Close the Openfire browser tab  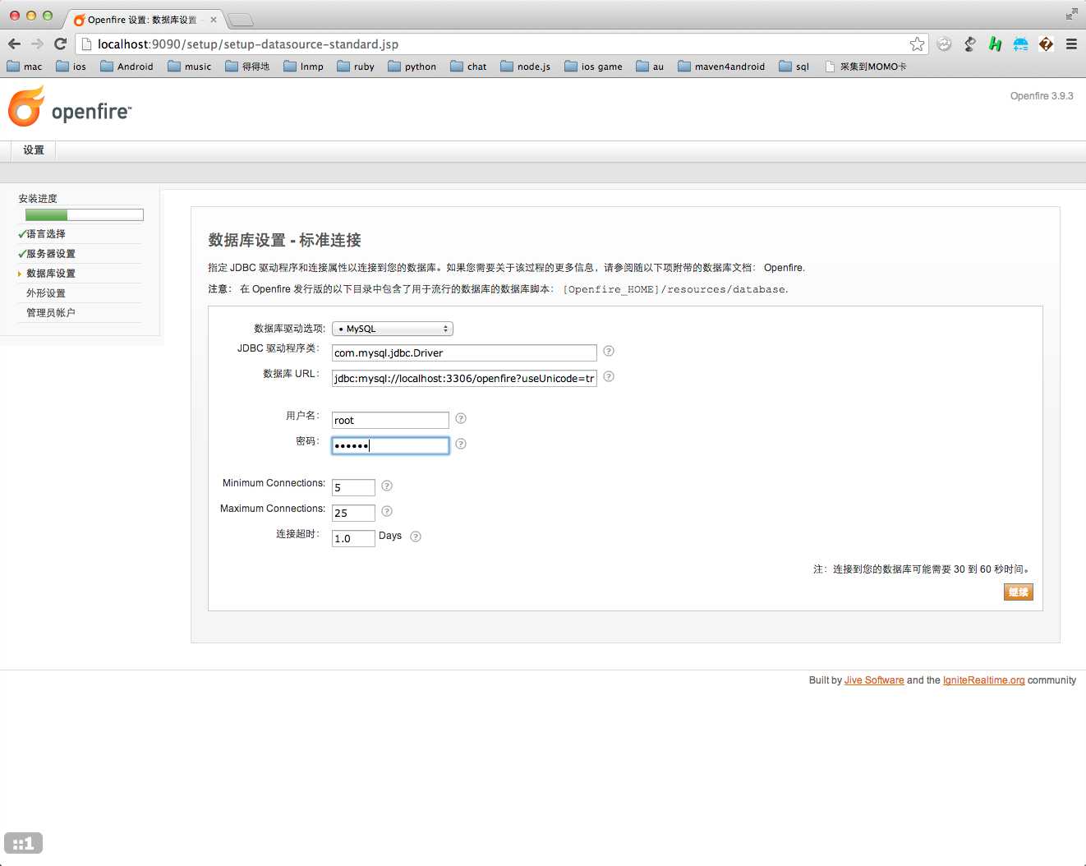[214, 20]
